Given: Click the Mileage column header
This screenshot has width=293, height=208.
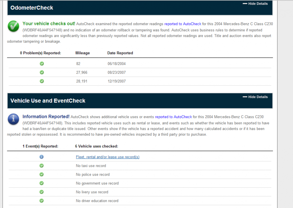Looking at the screenshot, I should click(x=83, y=53).
